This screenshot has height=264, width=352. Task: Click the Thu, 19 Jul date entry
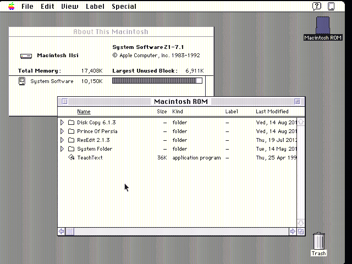276,140
